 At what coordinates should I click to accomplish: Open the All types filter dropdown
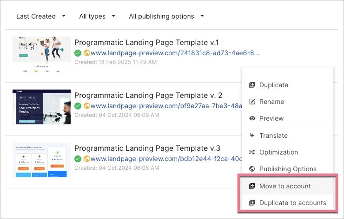(97, 16)
